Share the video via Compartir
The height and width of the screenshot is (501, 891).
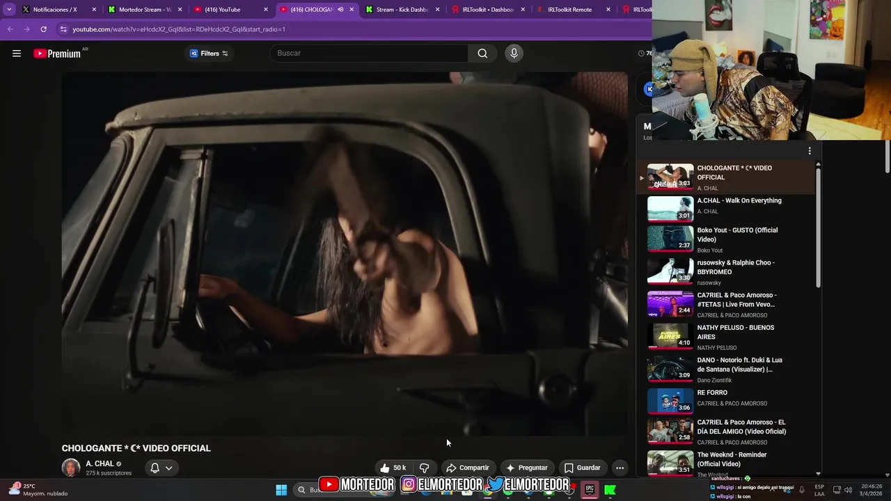pos(468,468)
